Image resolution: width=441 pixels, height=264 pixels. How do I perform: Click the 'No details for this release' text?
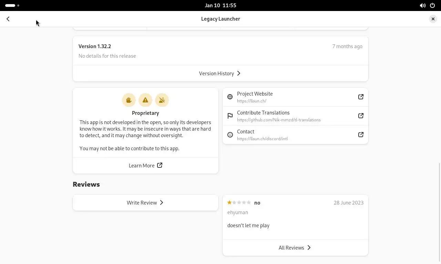pos(107,56)
